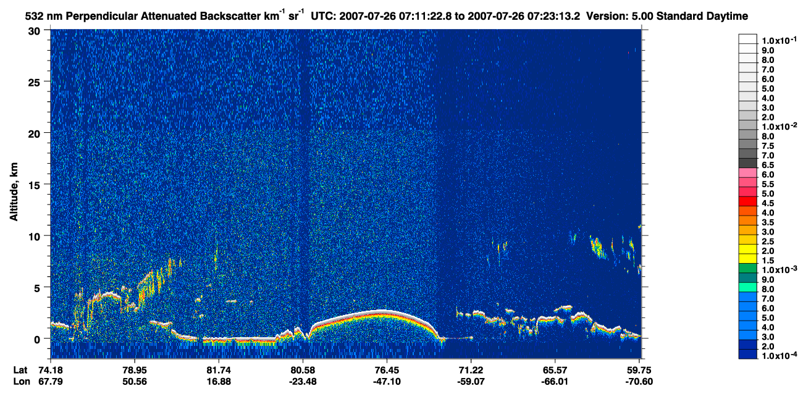Click the colorbar label 1.0x10-2
Screen dimensions: 803x412
click(780, 126)
